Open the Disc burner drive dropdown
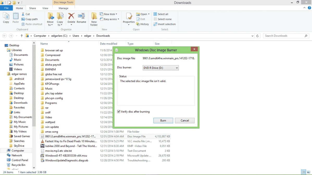This screenshot has height=175, width=312. [161, 68]
